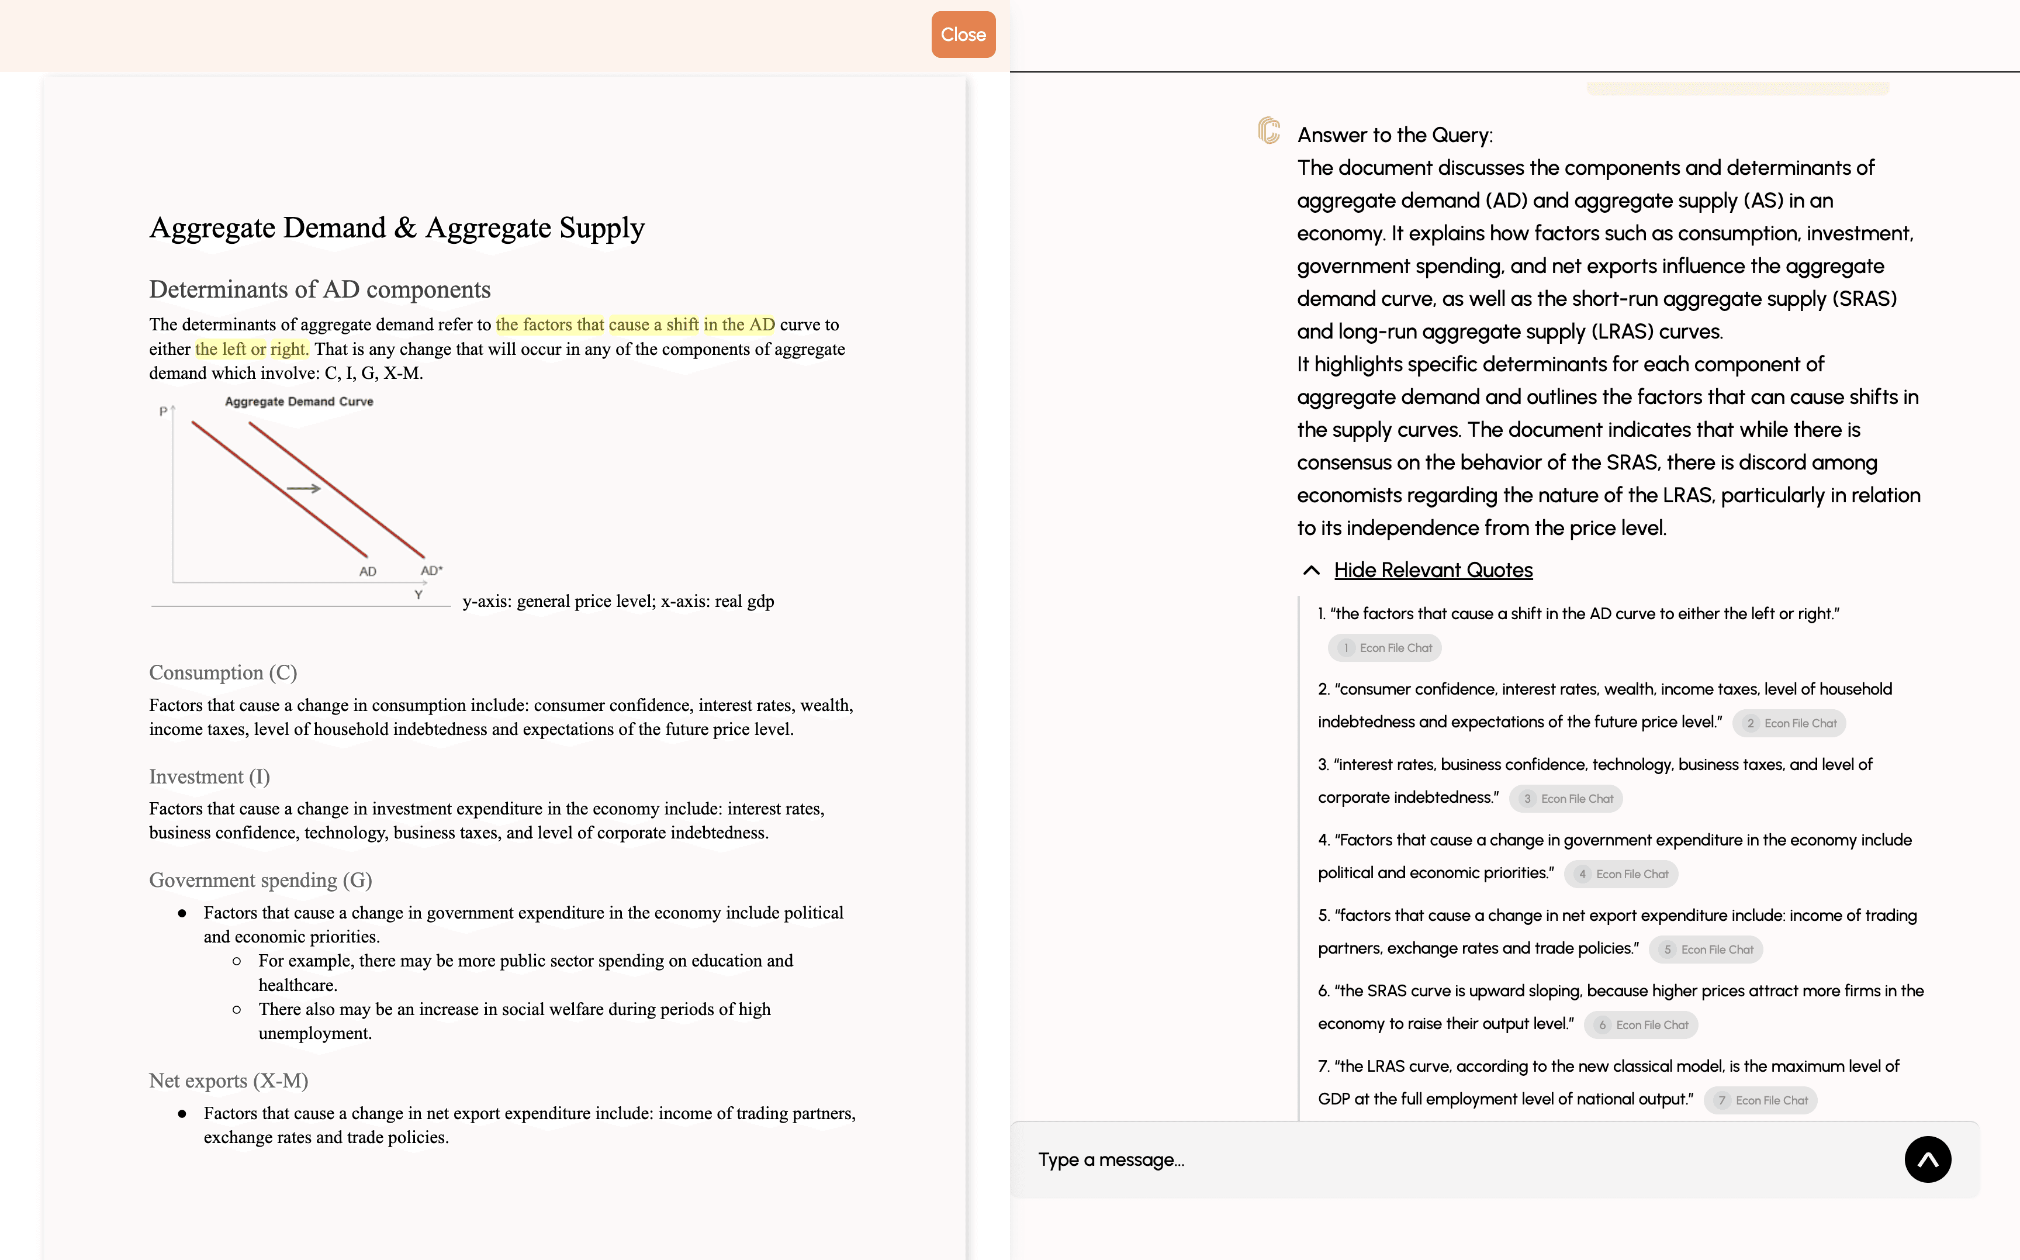Click the Determinants of AD components heading
This screenshot has width=2020, height=1260.
[320, 289]
